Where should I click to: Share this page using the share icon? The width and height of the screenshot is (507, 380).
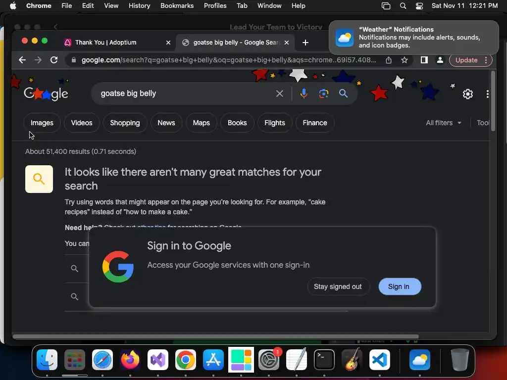tap(389, 60)
